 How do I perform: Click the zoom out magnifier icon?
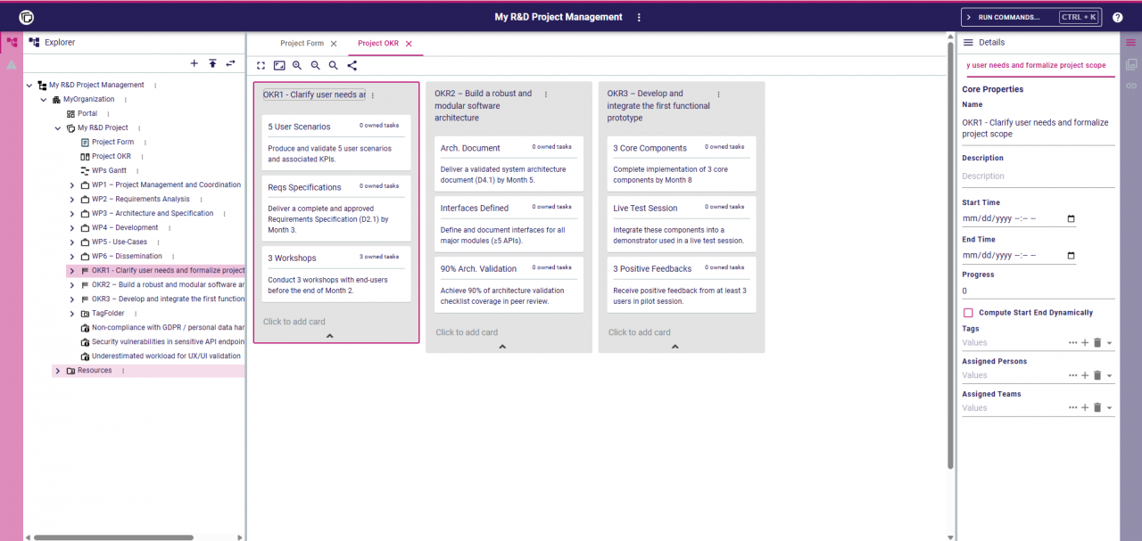313,64
